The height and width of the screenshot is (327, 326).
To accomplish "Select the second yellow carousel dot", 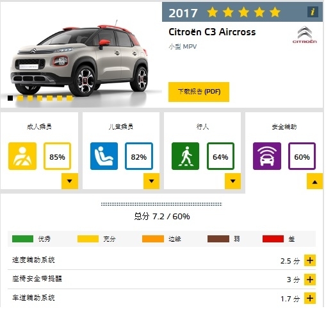I will (30, 99).
